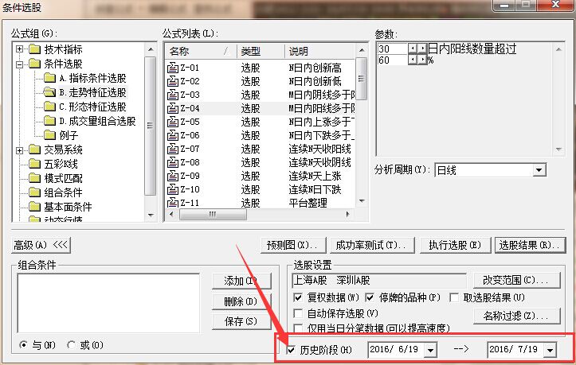The width and height of the screenshot is (576, 365).
Task: Click the Z-11 formula icon
Action: tap(173, 203)
